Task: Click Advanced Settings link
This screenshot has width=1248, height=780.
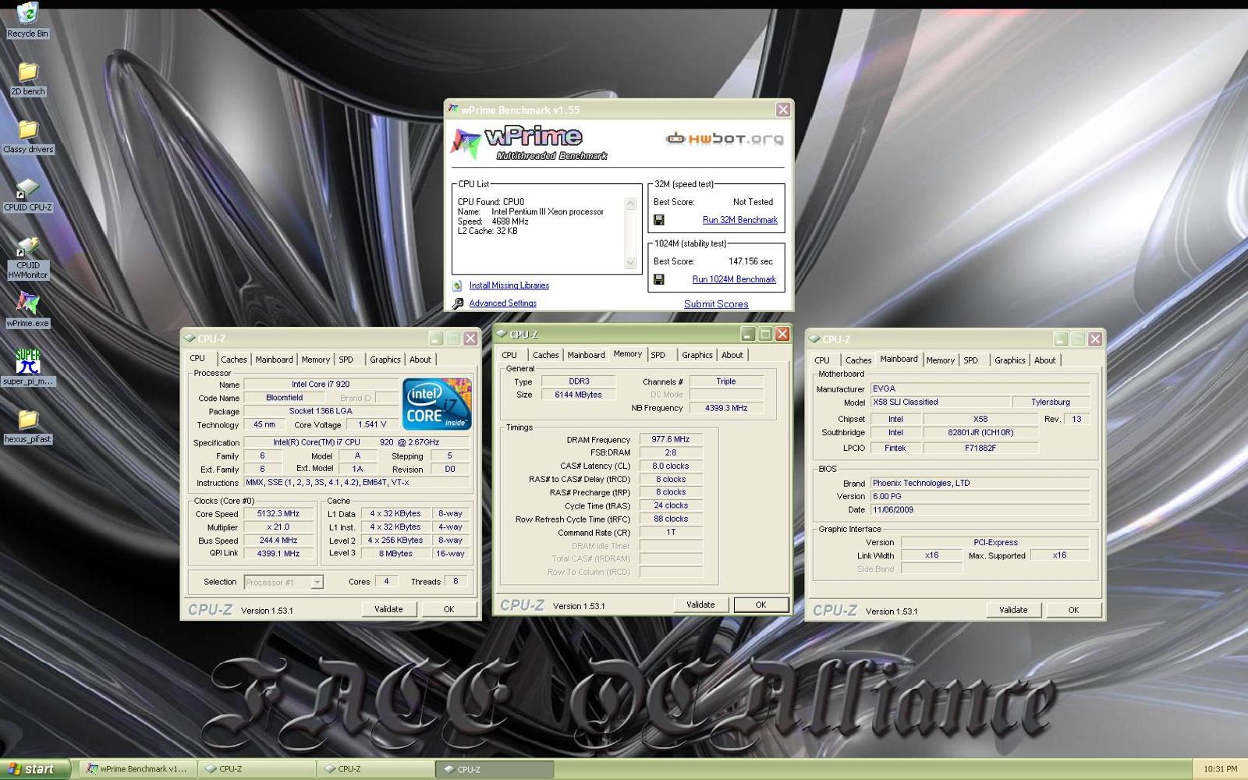Action: coord(503,303)
